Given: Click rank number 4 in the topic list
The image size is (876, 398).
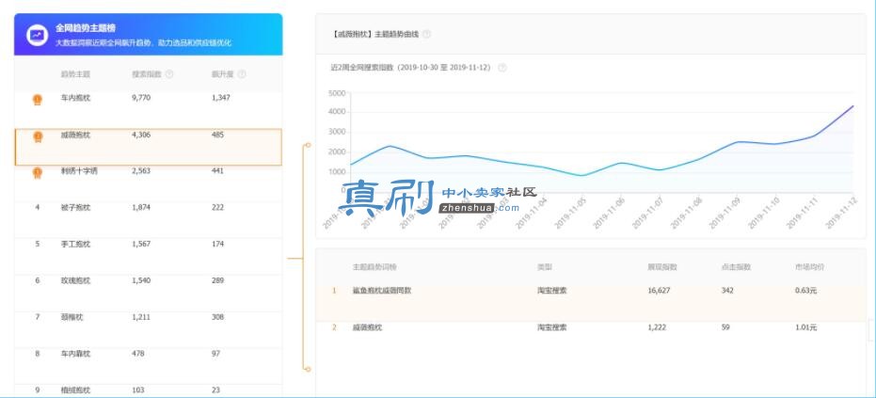Looking at the screenshot, I should pyautogui.click(x=38, y=207).
